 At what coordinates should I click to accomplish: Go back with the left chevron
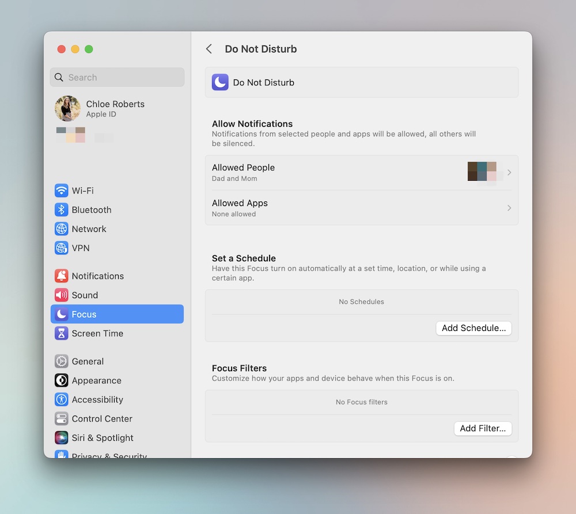[209, 49]
